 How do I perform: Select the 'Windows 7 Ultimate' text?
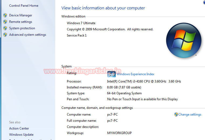(81, 23)
